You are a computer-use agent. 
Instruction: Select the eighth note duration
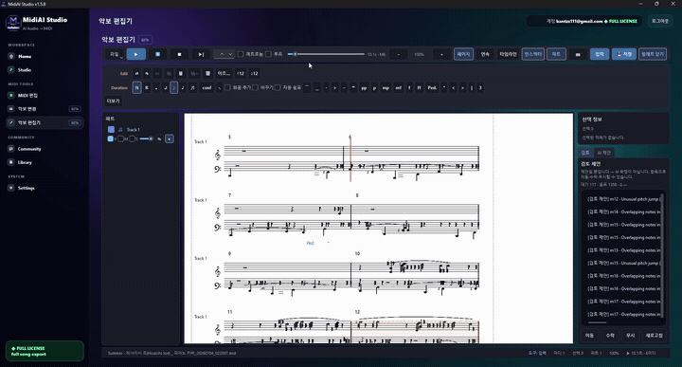click(x=183, y=87)
